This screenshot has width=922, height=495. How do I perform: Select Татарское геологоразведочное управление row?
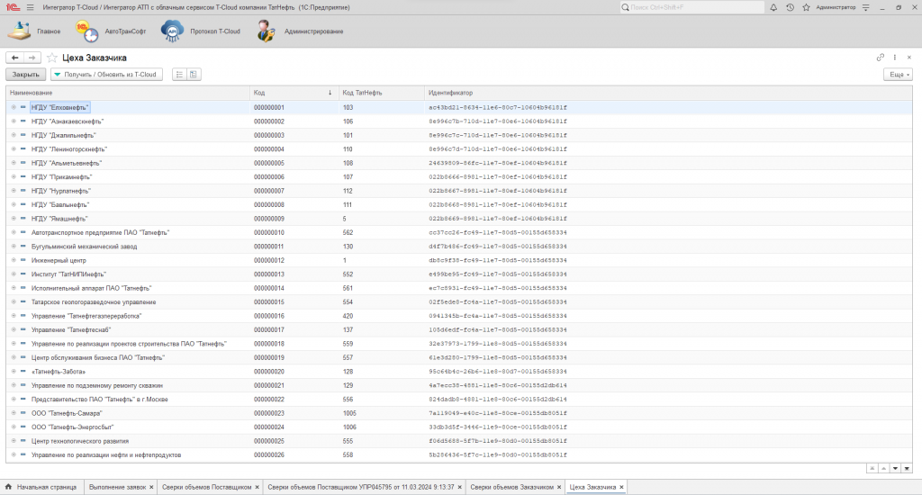pos(458,302)
